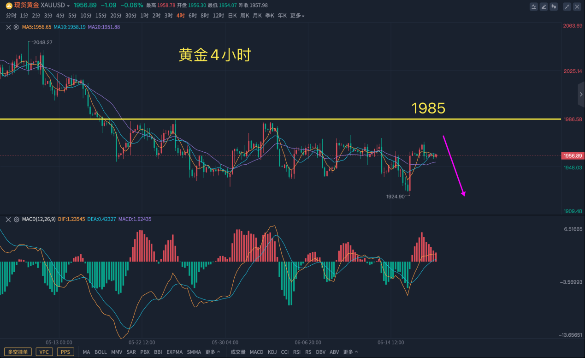Remove the MA overlay with X icon
Image resolution: width=585 pixels, height=358 pixels.
(8, 27)
